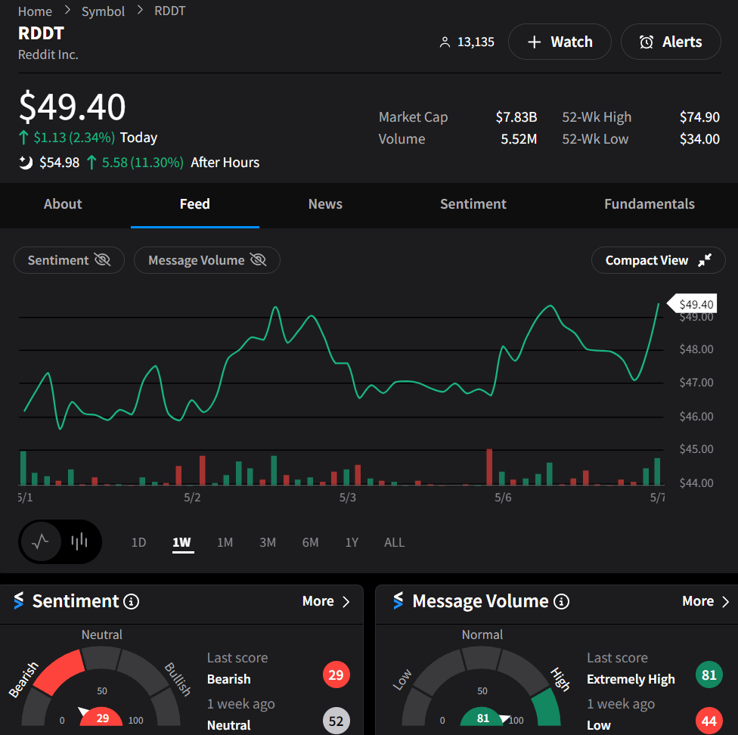Click the after-hours price $54.98
The image size is (738, 735).
[59, 163]
